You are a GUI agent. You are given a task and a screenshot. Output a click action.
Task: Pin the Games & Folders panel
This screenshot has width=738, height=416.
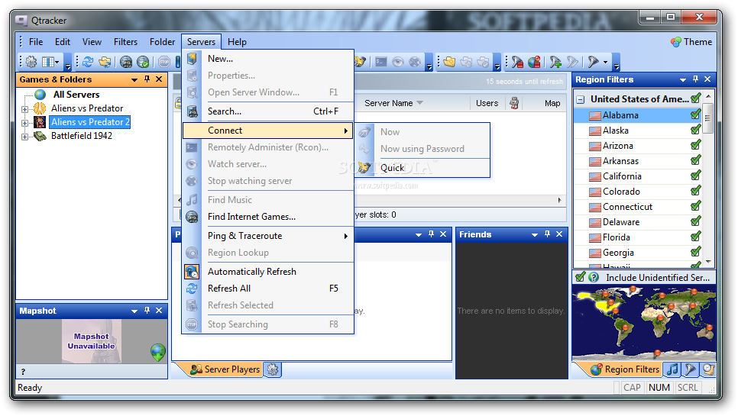pyautogui.click(x=147, y=79)
